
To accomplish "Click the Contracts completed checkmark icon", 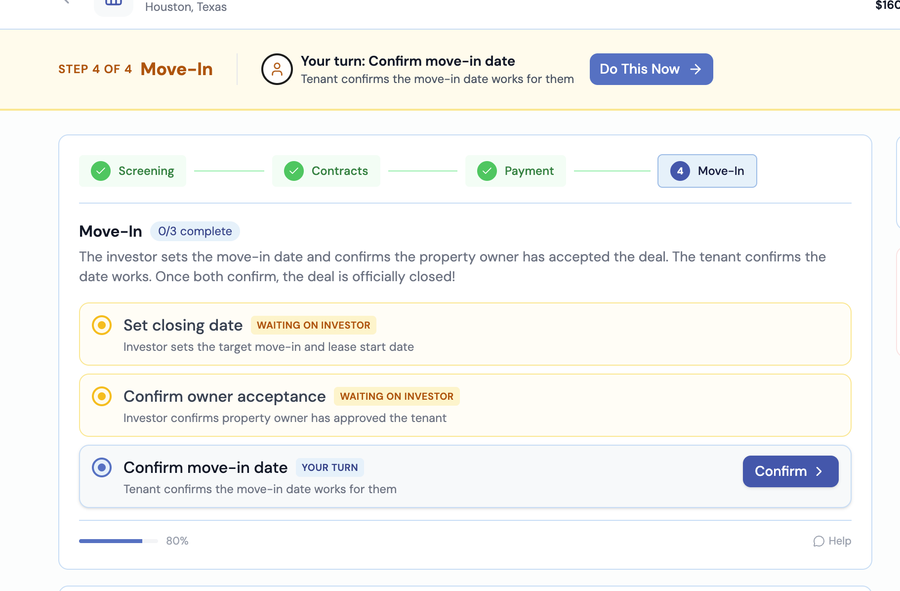I will [x=294, y=171].
